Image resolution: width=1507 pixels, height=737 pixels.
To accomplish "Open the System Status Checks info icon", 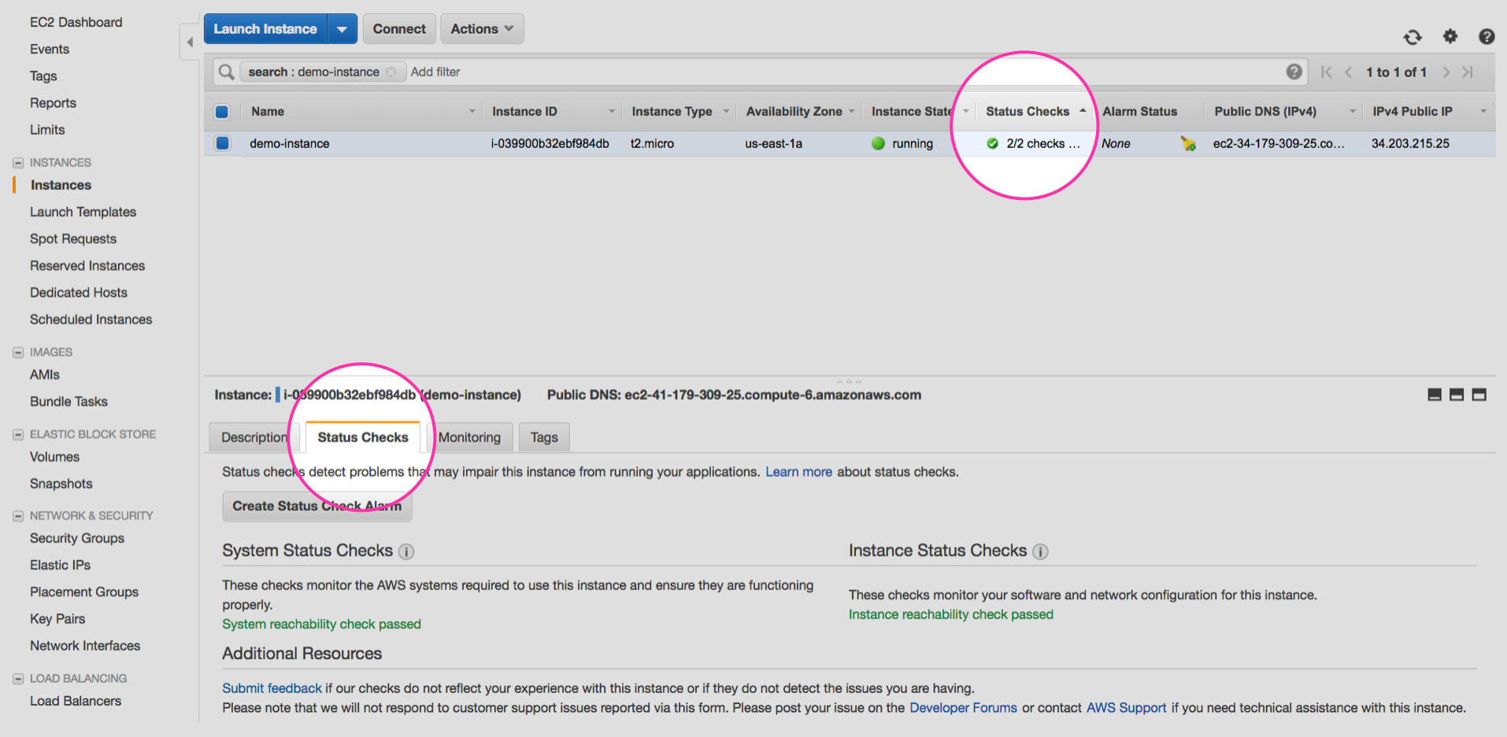I will coord(406,552).
